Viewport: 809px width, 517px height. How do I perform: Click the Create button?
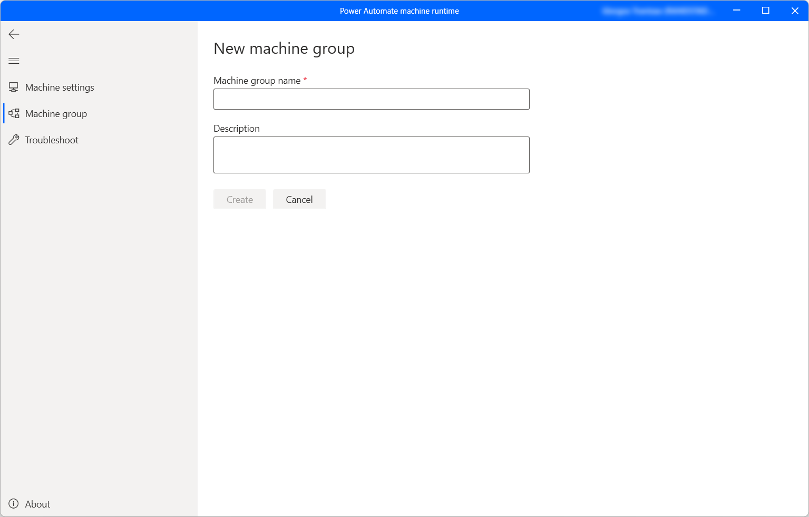[x=240, y=199]
